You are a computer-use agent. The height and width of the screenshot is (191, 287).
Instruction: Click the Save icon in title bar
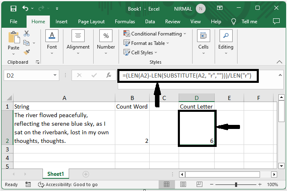point(13,9)
